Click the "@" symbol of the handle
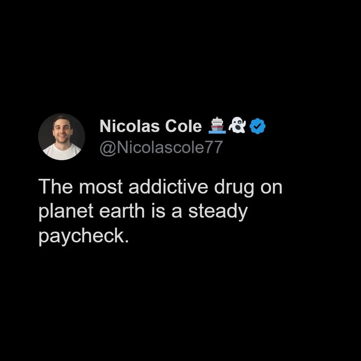361x361 pixels. click(107, 148)
